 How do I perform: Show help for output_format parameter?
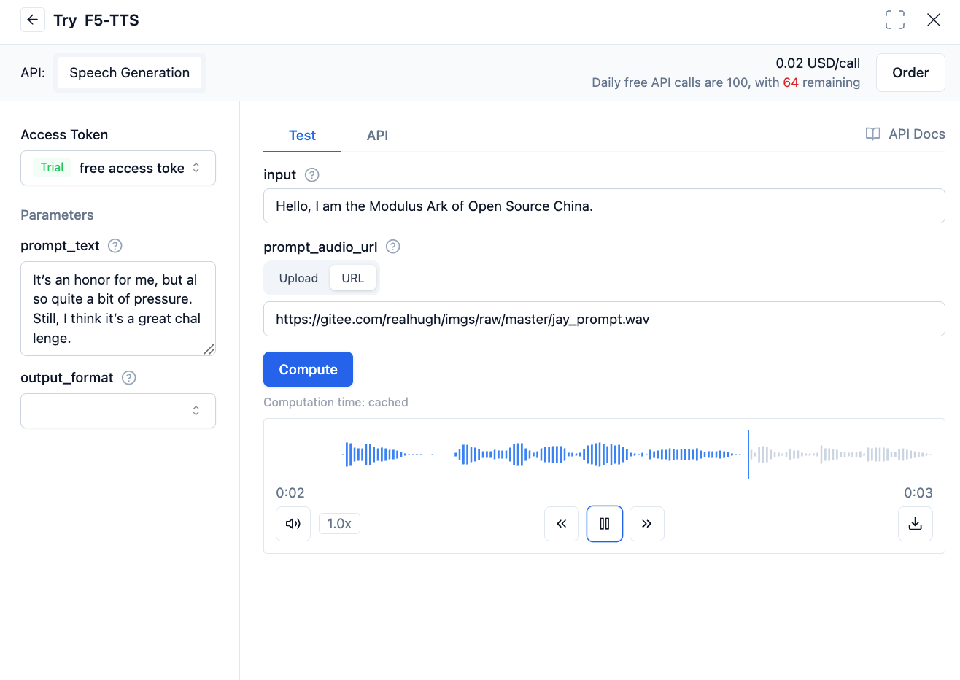coord(129,378)
